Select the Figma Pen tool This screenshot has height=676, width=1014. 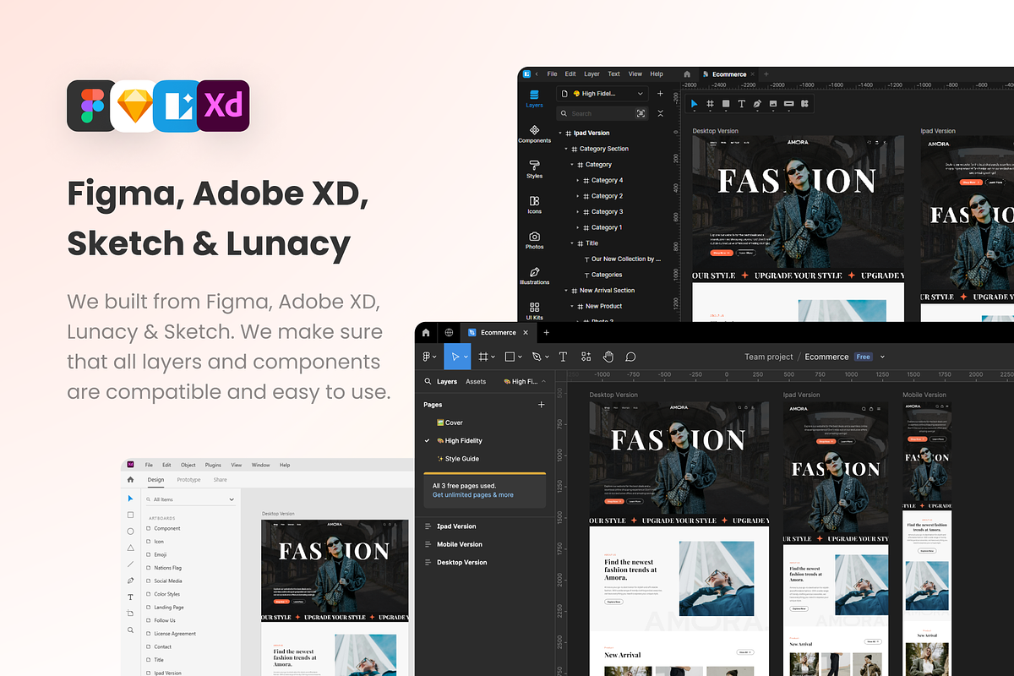pyautogui.click(x=537, y=357)
